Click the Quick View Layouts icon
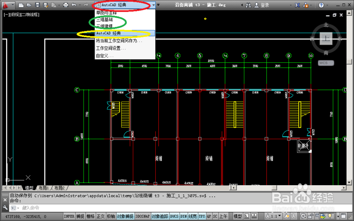 pos(247,216)
